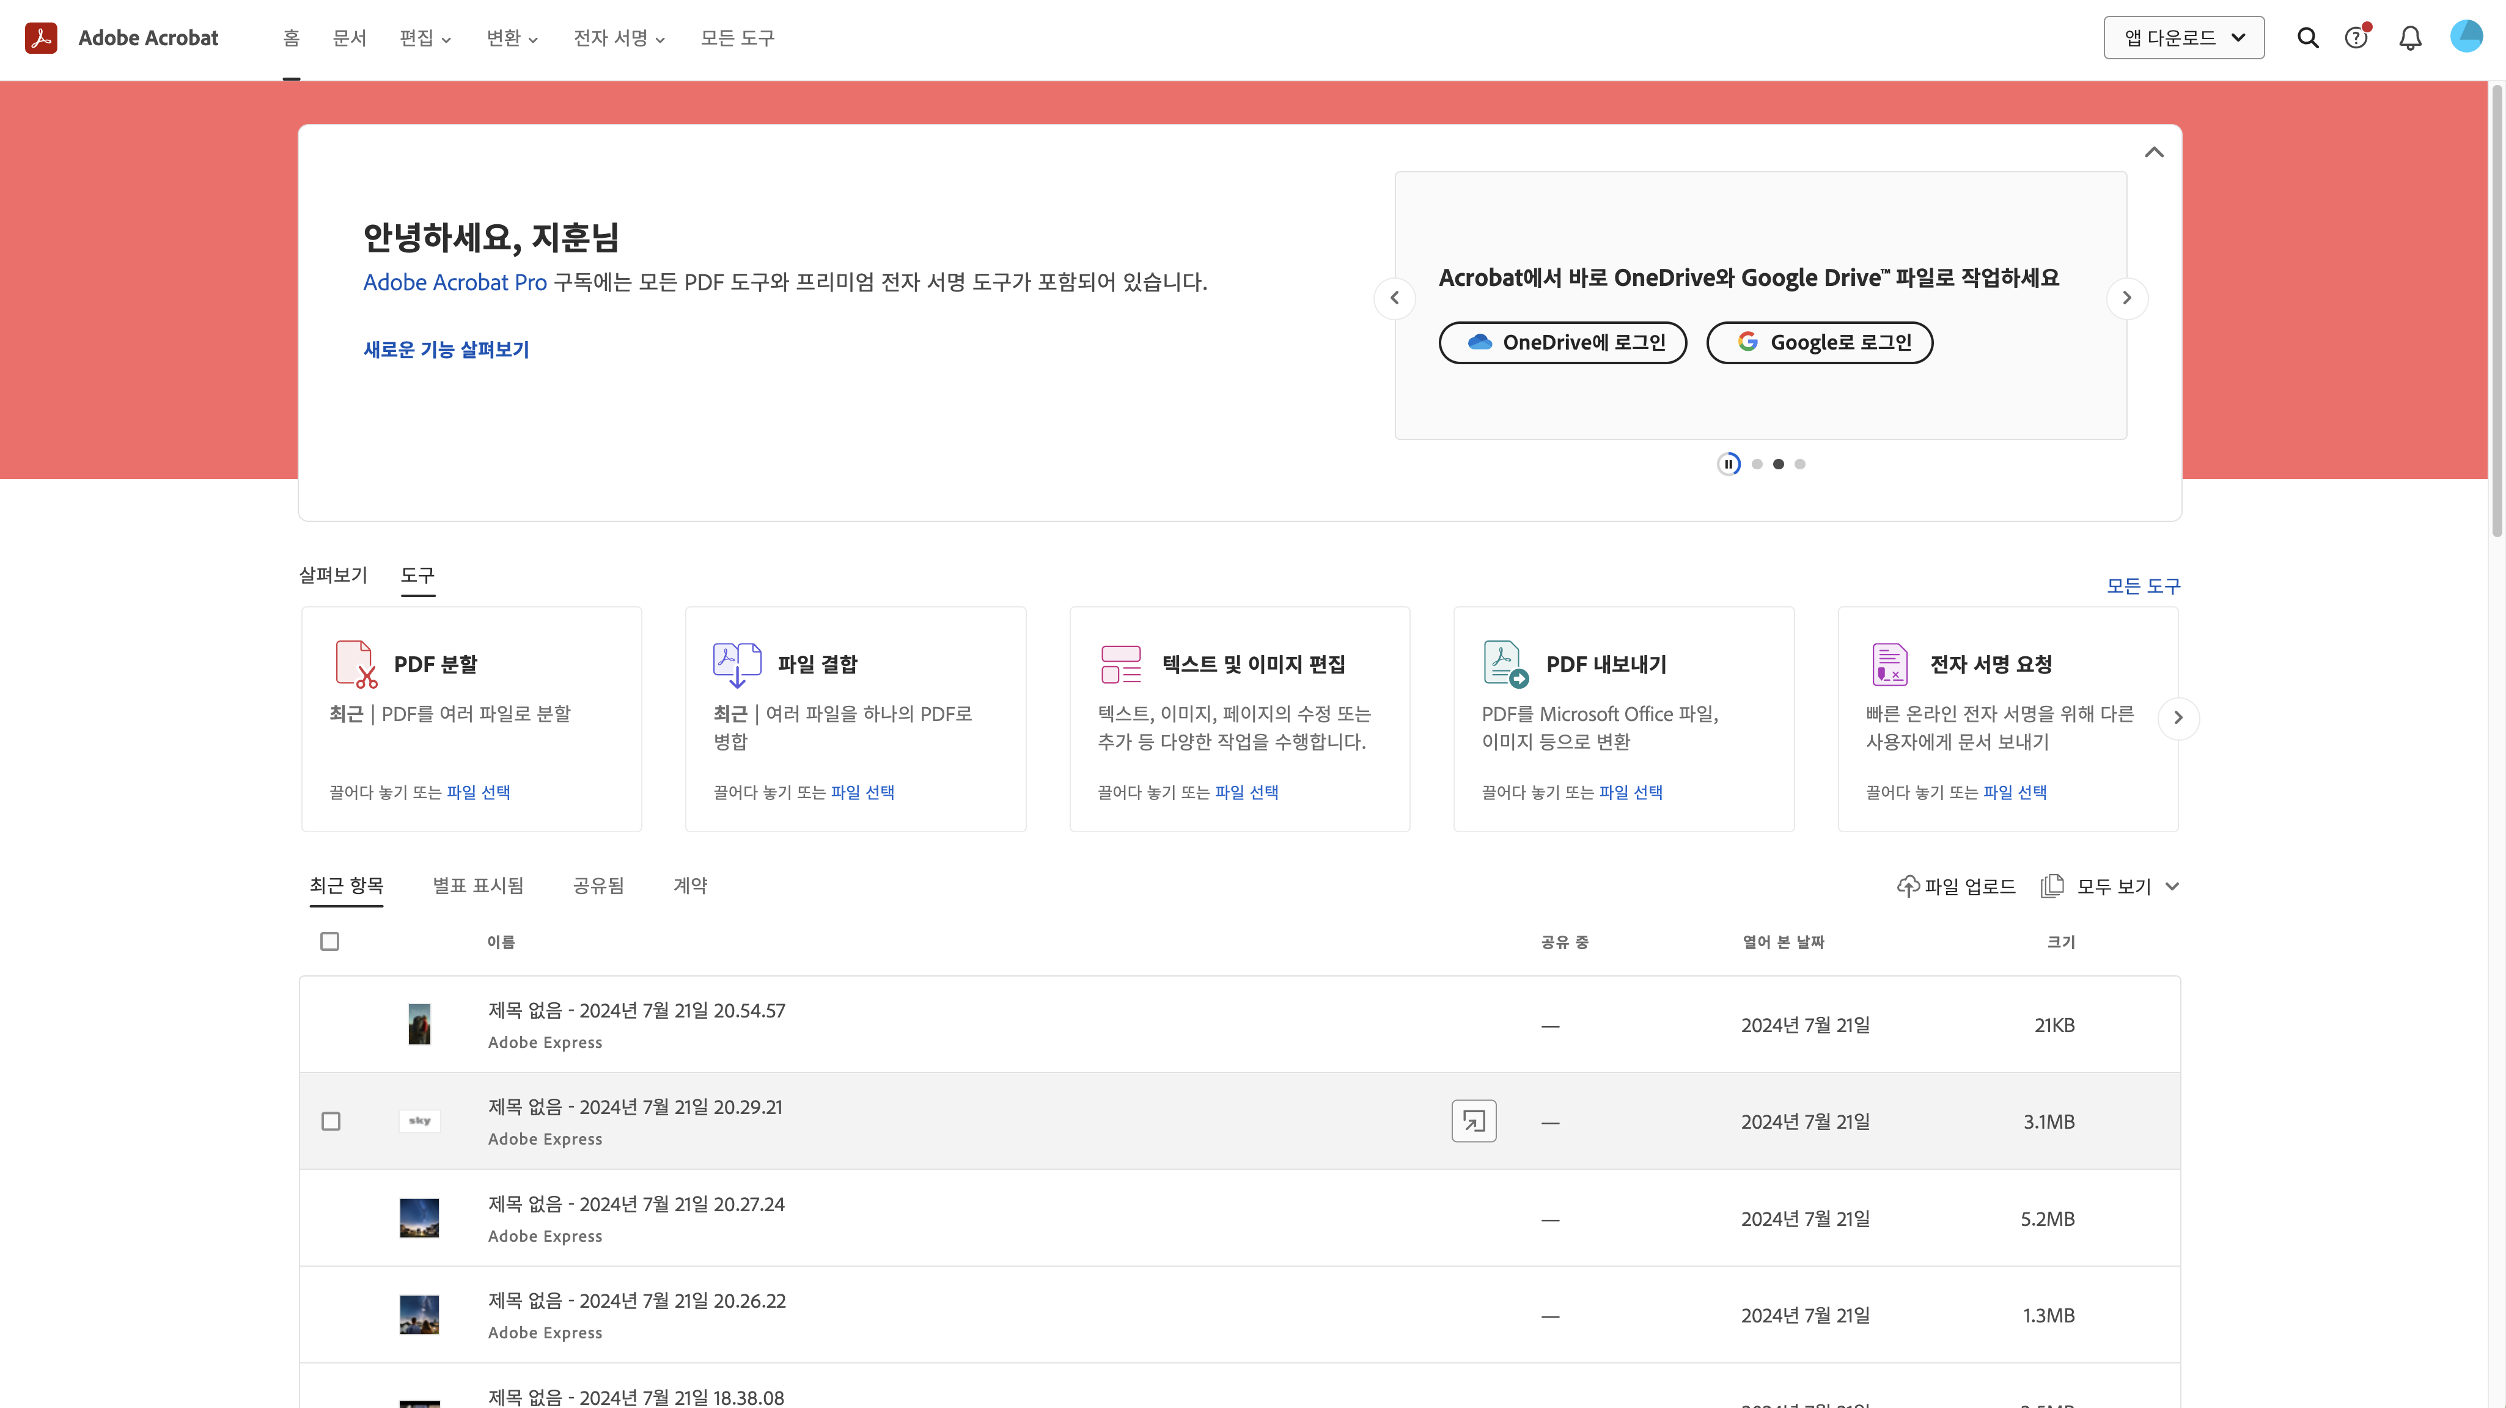This screenshot has width=2506, height=1408.
Task: Click the PDF 분할 scissors icon
Action: [355, 664]
